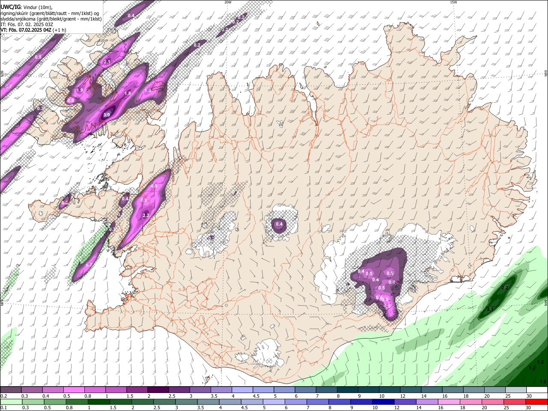548x411 pixels.
Task: Select the 12 swatch on the upper snow scale
Action: click(411, 390)
